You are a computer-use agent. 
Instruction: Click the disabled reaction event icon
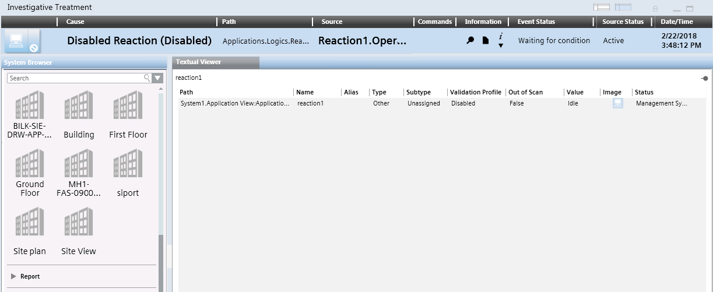point(22,41)
